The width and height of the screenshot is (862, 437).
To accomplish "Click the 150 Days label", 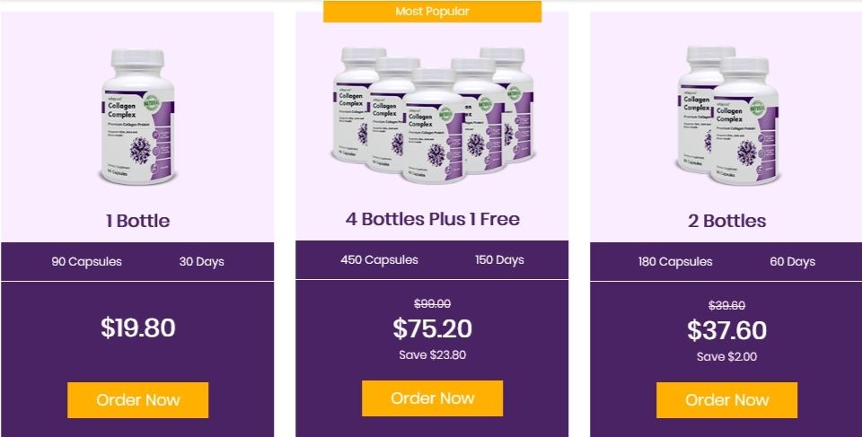I will click(500, 260).
